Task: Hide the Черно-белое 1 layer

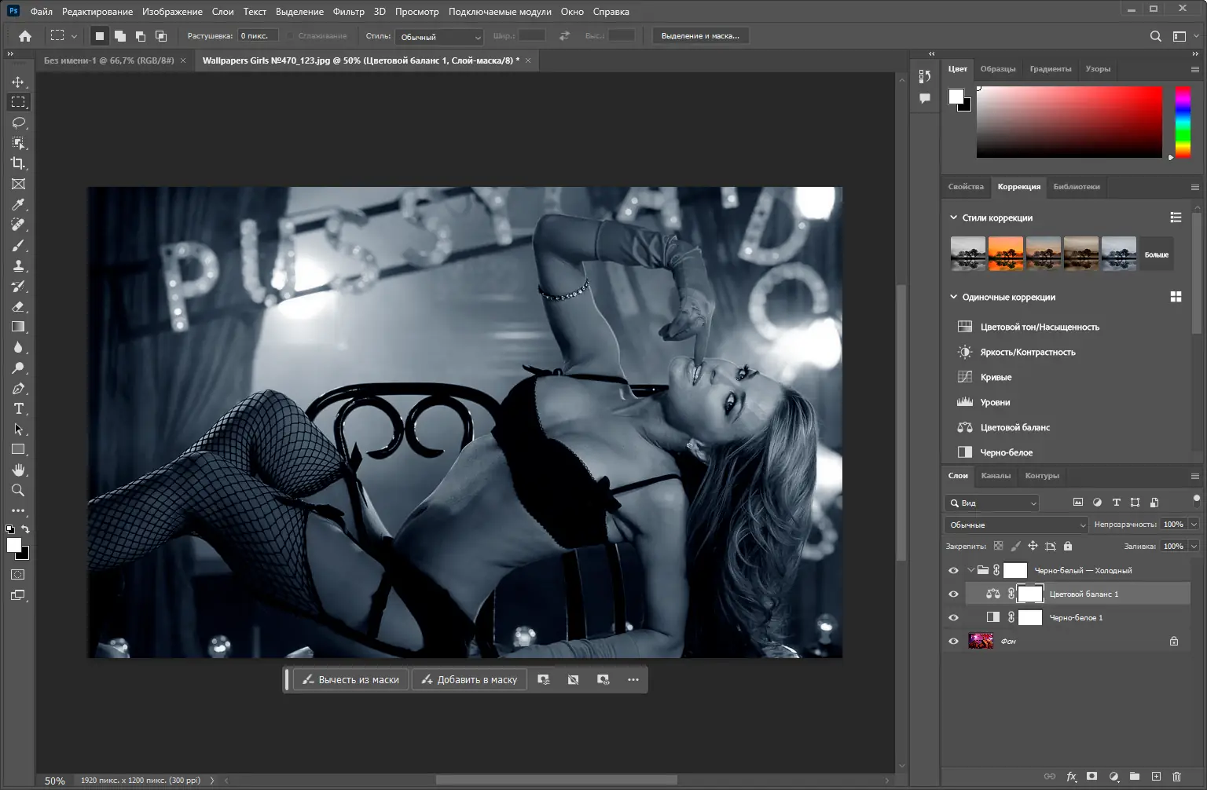Action: click(x=953, y=618)
